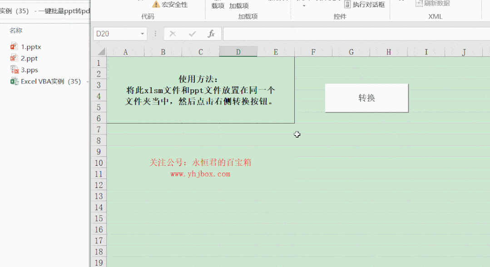490x267 pixels.
Task: Click the 加载项 (Add-ins) icon
Action: coord(239,6)
